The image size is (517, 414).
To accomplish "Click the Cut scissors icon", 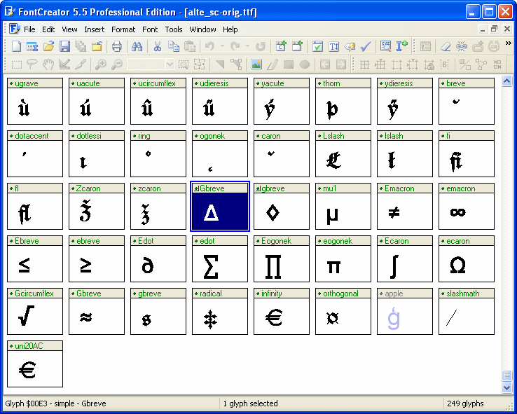I will coord(158,46).
